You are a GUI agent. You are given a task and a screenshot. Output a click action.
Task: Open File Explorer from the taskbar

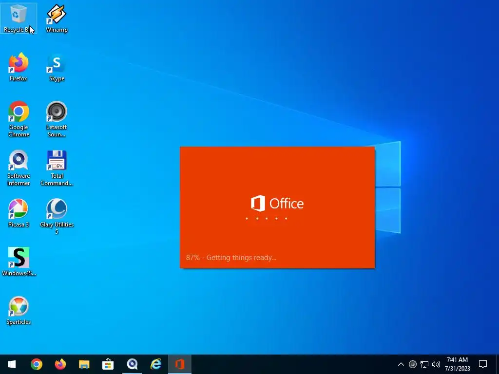[84, 364]
